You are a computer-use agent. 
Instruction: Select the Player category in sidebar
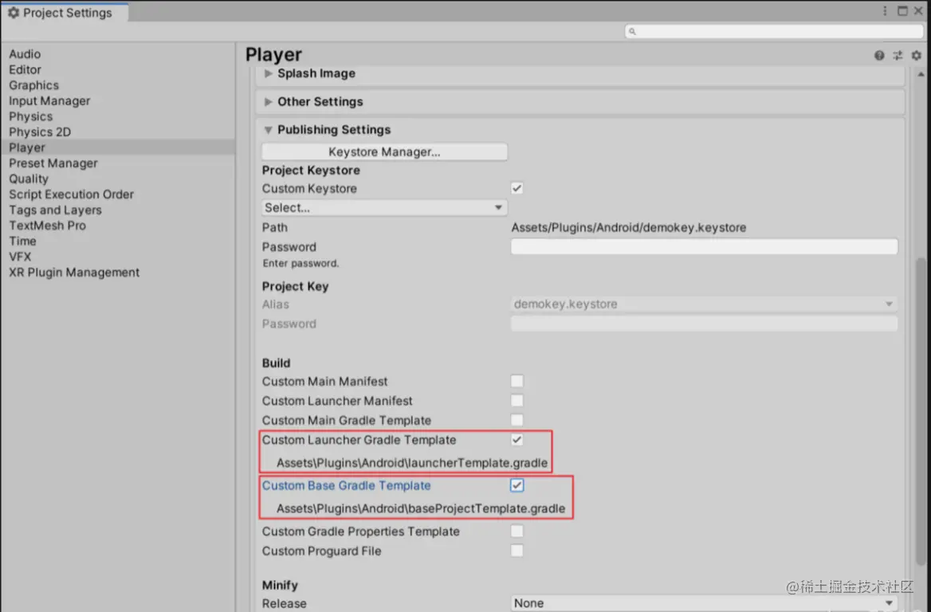[117, 147]
